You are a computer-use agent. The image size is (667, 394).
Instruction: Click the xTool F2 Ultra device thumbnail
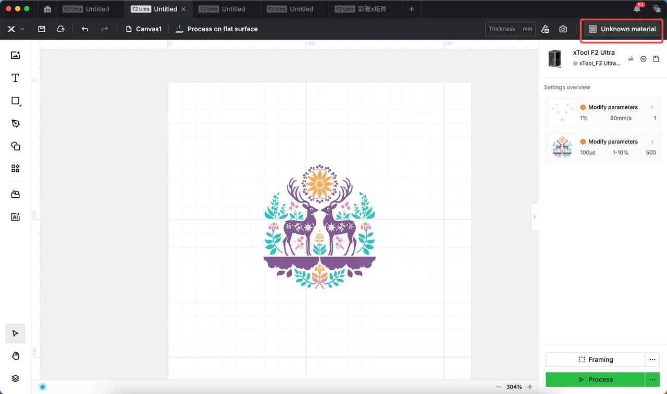555,58
